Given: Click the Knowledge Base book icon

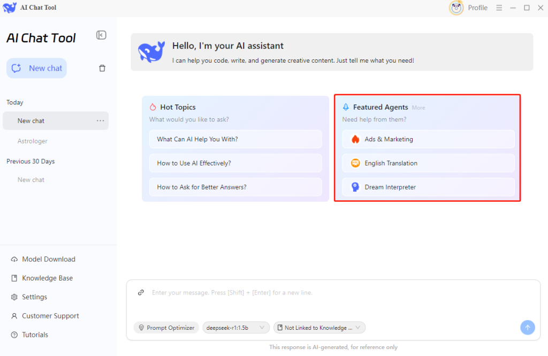Looking at the screenshot, I should 14,278.
